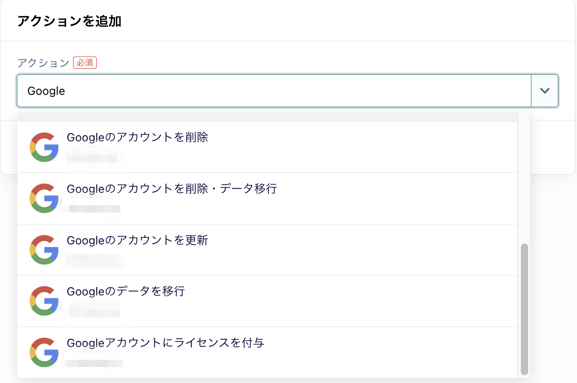This screenshot has height=383, width=577.
Task: Click the dropdown list scrollbar thumb
Action: pyautogui.click(x=524, y=308)
